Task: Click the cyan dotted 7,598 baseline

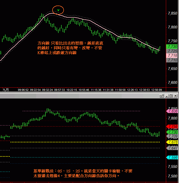Action: point(85,157)
